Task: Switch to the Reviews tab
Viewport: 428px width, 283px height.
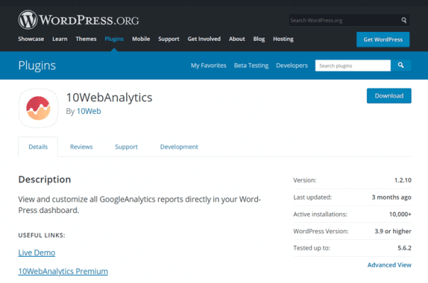Action: click(x=81, y=147)
